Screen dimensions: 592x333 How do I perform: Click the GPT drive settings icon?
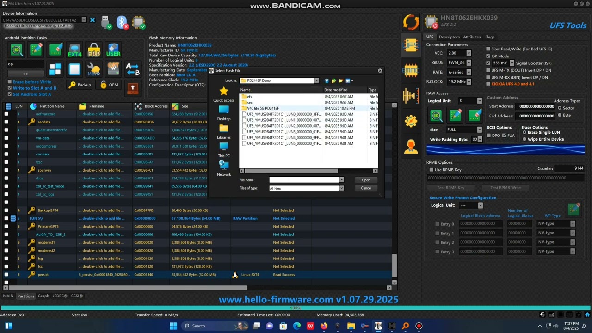pyautogui.click(x=113, y=69)
